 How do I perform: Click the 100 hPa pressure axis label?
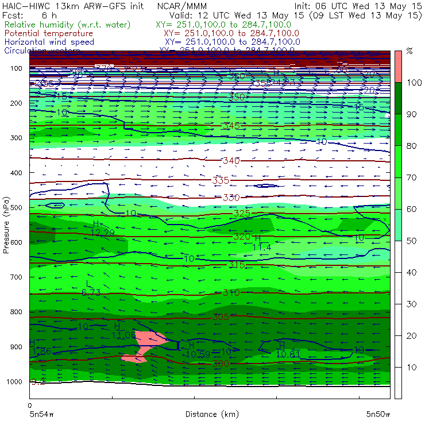[16, 68]
